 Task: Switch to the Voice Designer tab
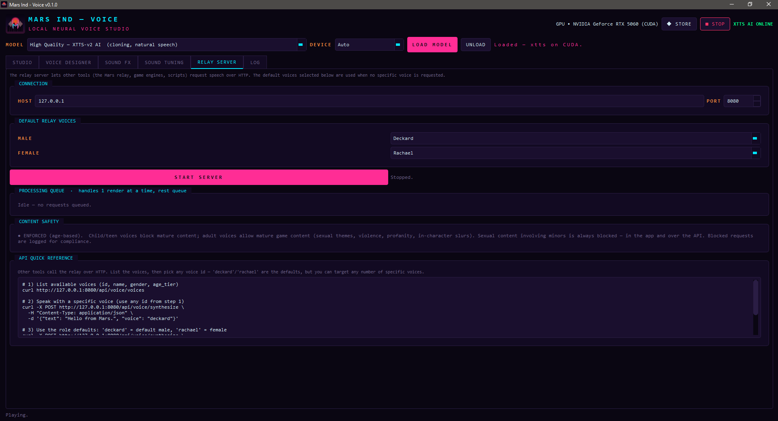[x=69, y=62]
